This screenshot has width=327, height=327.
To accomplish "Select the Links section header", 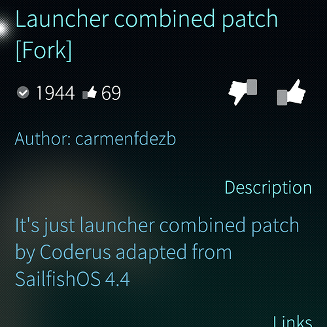I will coord(292,321).
